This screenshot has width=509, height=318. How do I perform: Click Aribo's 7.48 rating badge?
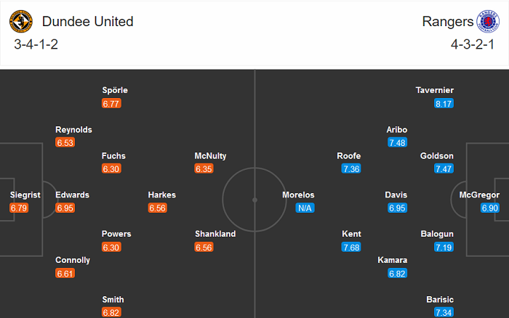point(397,143)
